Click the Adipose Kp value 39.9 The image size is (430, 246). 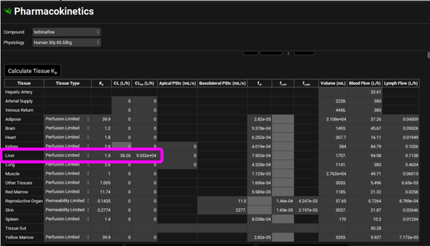coord(101,119)
